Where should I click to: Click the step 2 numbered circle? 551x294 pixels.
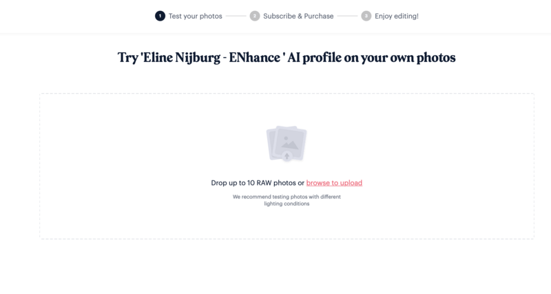[255, 16]
